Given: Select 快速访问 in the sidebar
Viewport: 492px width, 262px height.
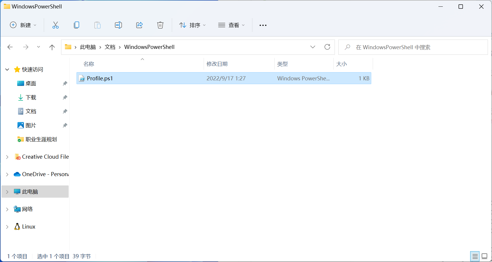Looking at the screenshot, I should [33, 70].
